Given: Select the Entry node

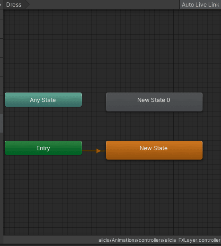Looking at the screenshot, I should coord(43,148).
